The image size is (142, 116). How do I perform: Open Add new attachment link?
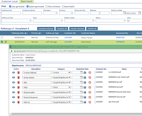click(33, 65)
